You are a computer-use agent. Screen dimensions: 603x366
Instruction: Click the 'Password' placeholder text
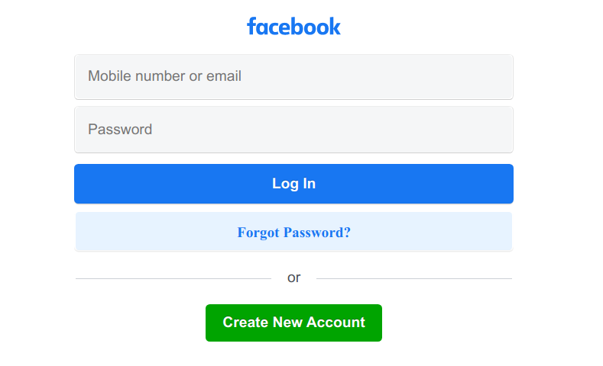(x=120, y=130)
